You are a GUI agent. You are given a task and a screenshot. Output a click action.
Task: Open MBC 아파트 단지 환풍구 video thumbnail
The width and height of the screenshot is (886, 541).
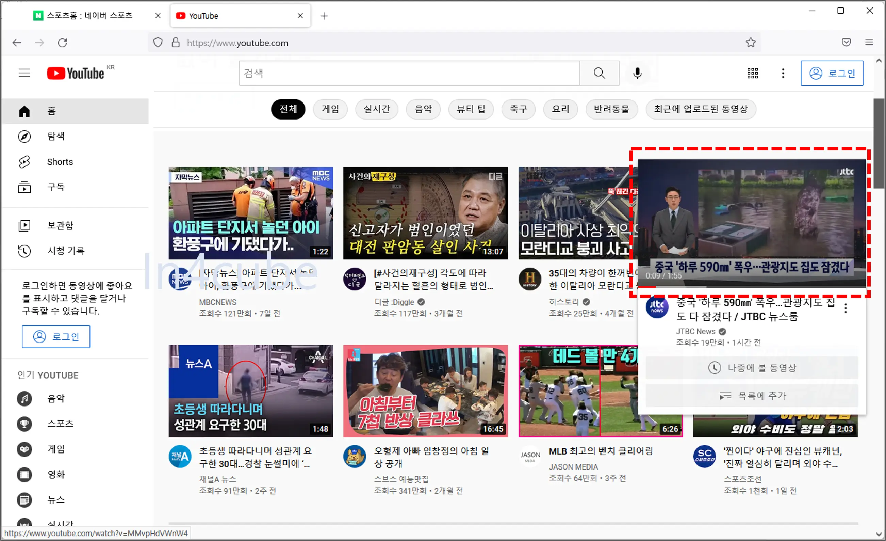coord(251,213)
